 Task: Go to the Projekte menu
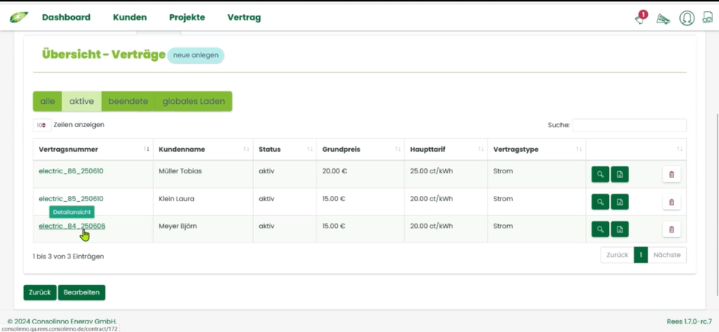tap(186, 17)
